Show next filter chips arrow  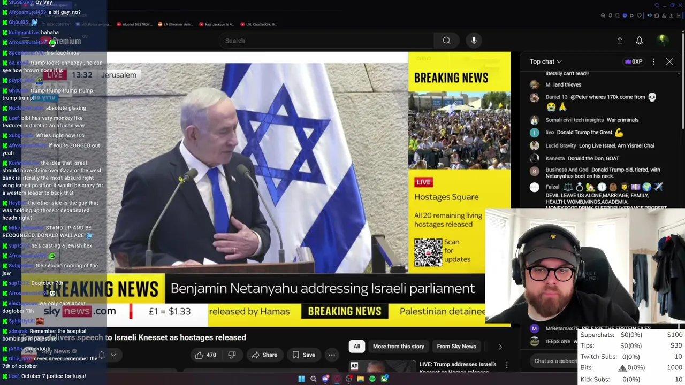[x=500, y=346]
